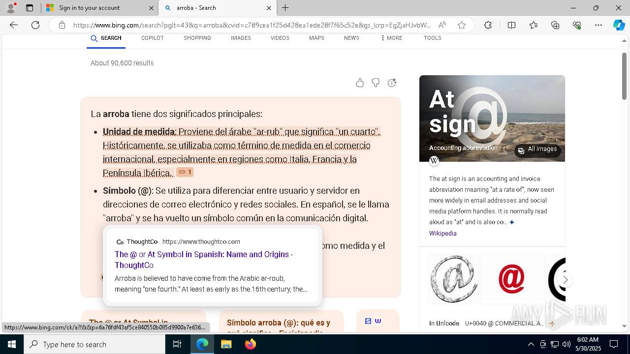
Task: Open File Explorer from taskbar
Action: (x=226, y=344)
